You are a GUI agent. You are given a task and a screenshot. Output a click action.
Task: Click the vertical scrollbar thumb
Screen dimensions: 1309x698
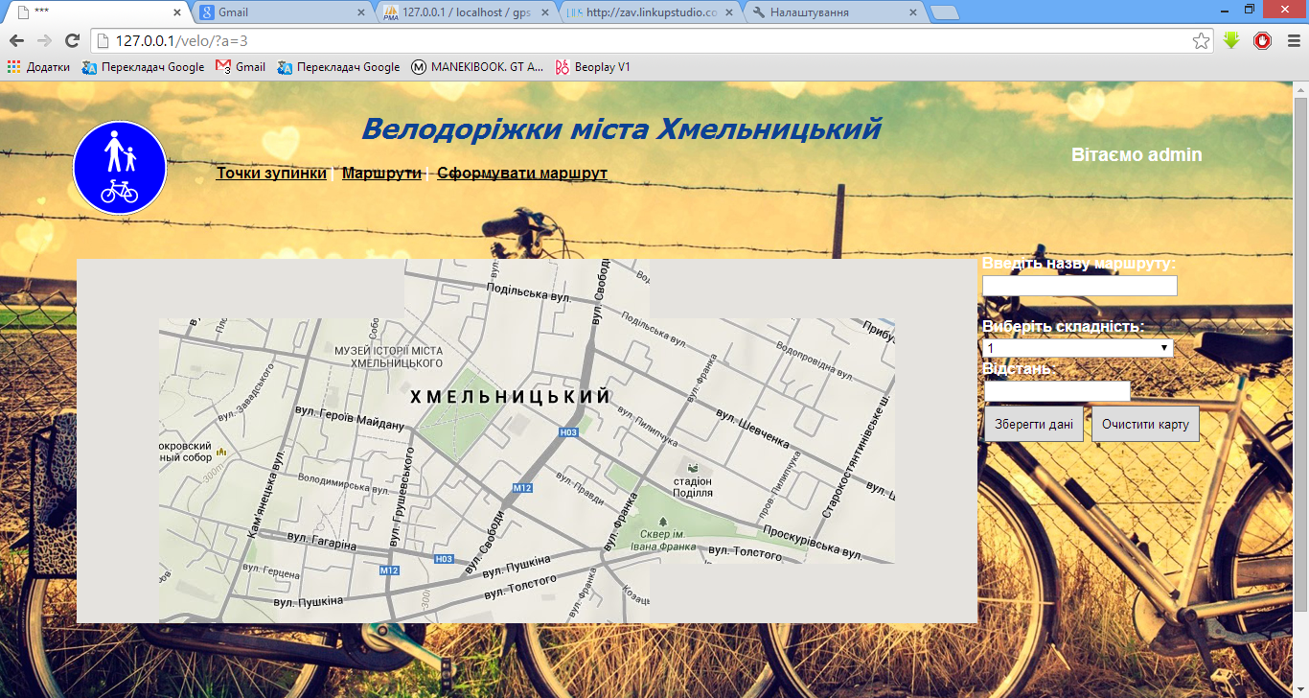tap(1300, 353)
